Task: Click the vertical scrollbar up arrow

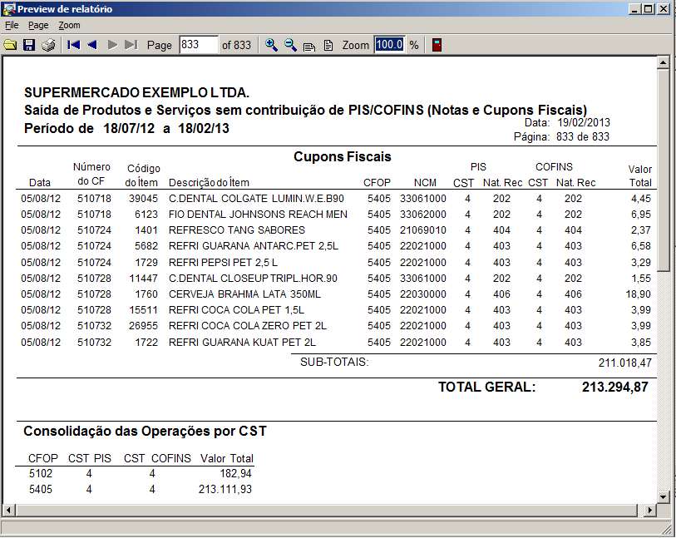Action: pyautogui.click(x=663, y=63)
